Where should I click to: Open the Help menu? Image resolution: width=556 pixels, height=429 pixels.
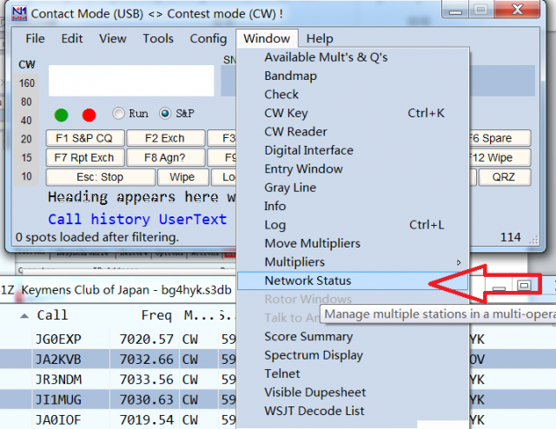click(320, 38)
